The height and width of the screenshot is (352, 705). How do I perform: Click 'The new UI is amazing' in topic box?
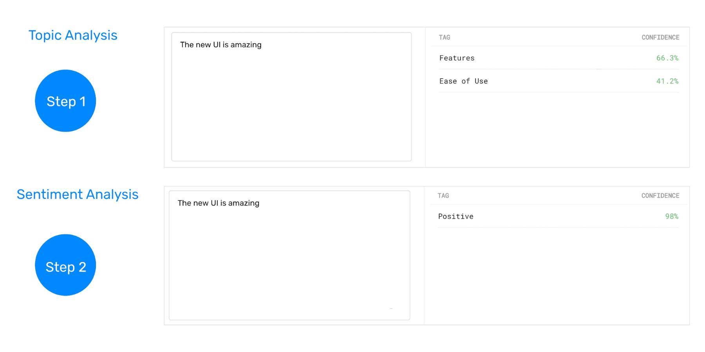(221, 45)
